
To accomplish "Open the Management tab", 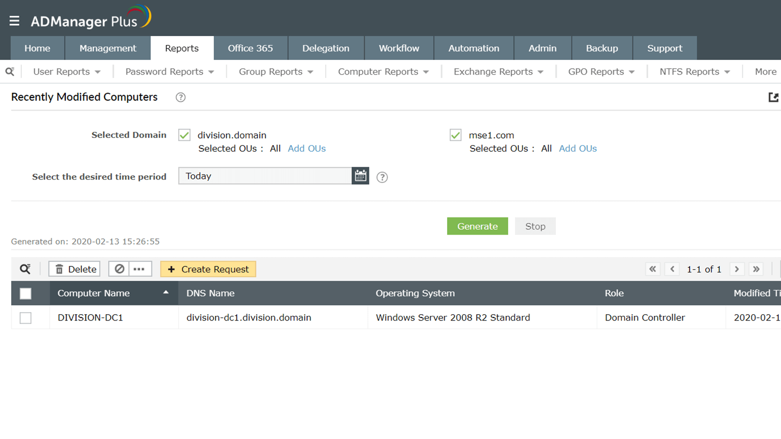I will [108, 48].
